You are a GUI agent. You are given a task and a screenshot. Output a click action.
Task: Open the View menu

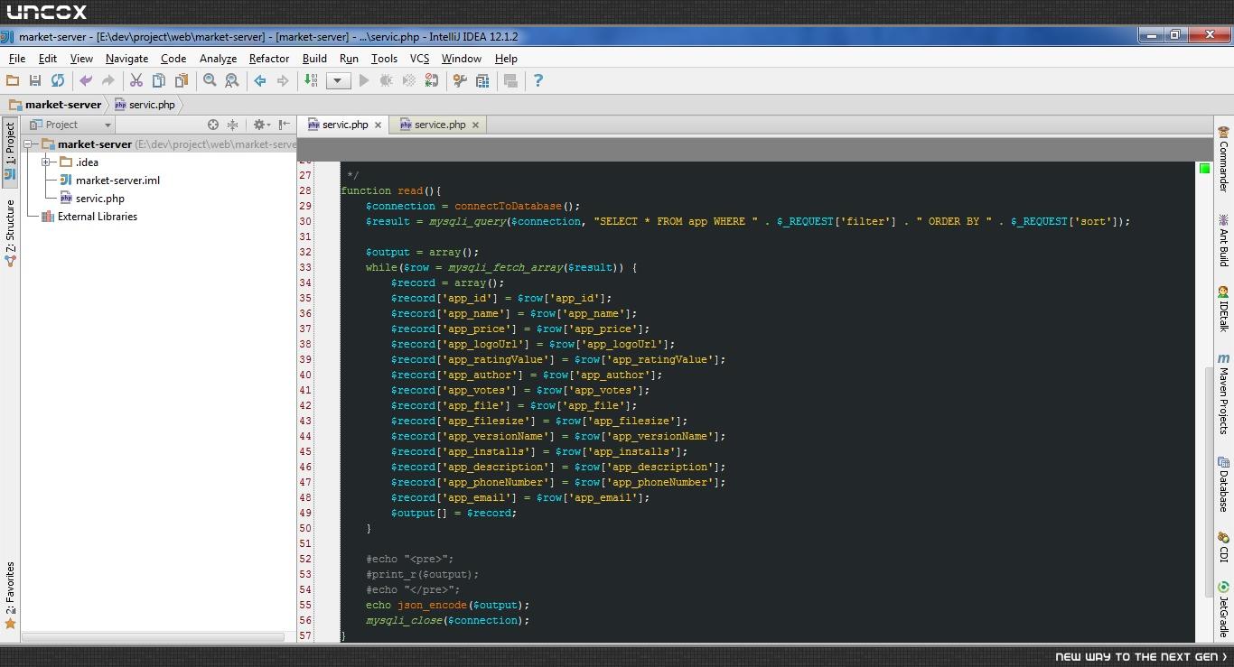pyautogui.click(x=81, y=58)
